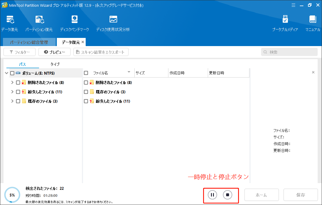Image resolution: width=322 pixels, height=205 pixels.
Task: Switch to パーティション総合管理 tab
Action: point(29,42)
